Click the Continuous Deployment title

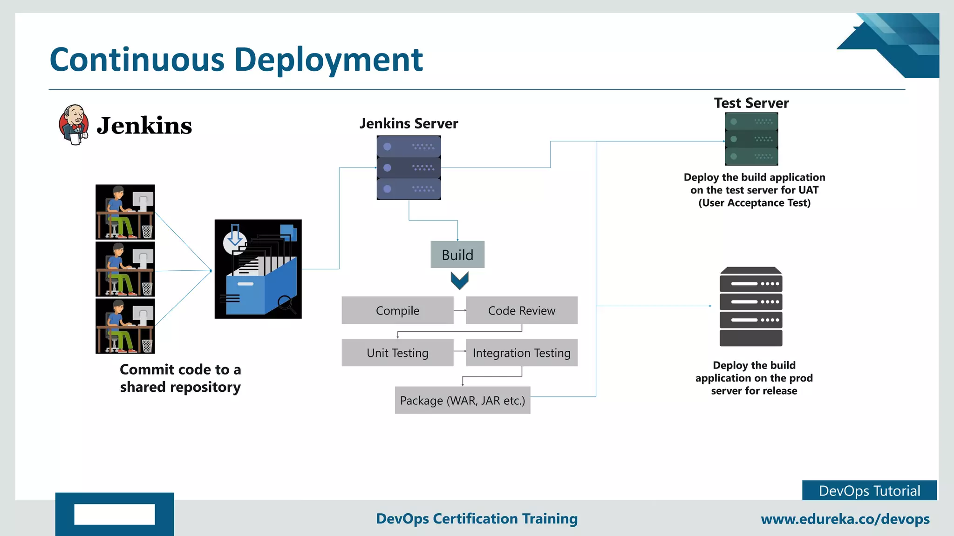pyautogui.click(x=236, y=60)
